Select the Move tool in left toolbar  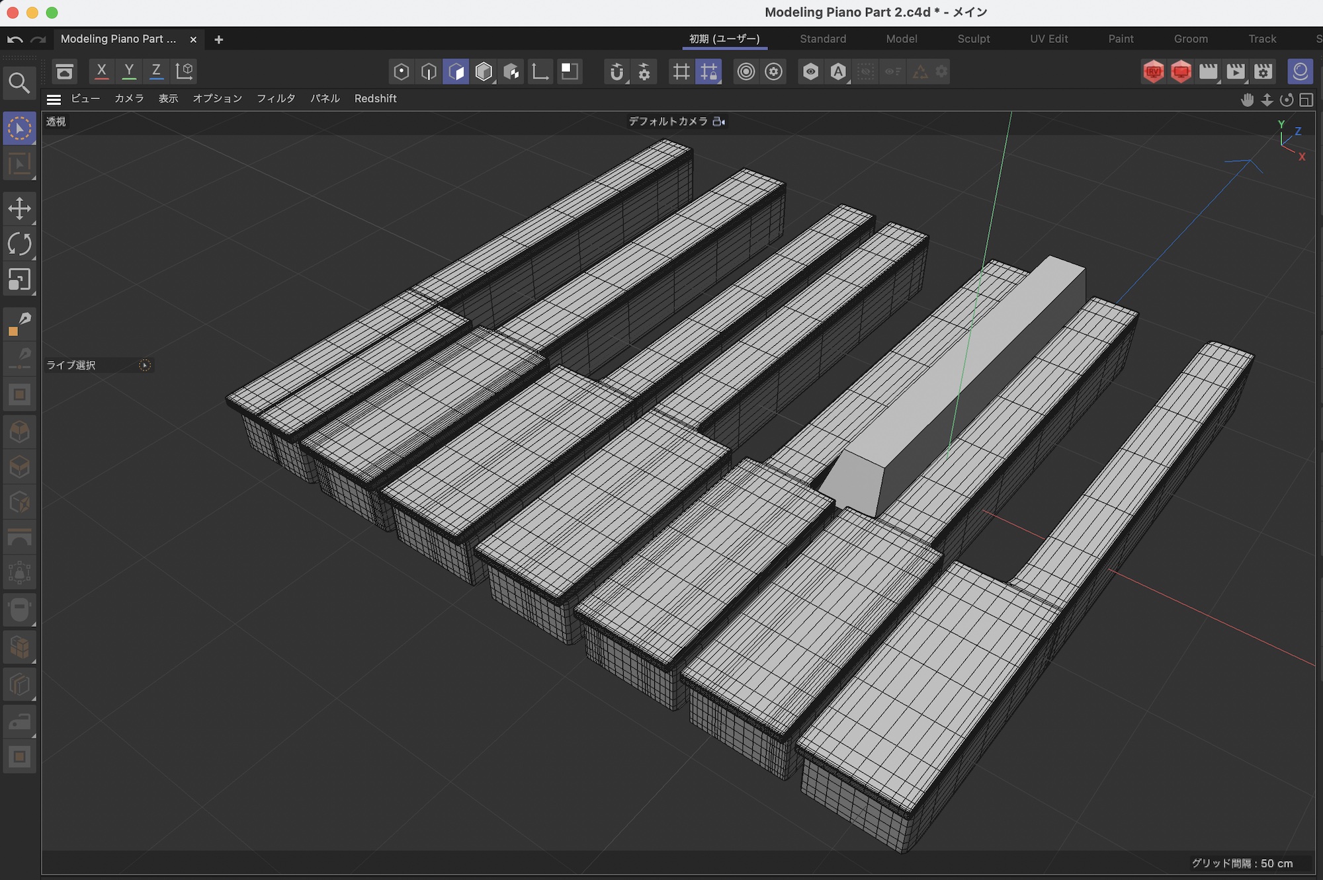coord(19,209)
